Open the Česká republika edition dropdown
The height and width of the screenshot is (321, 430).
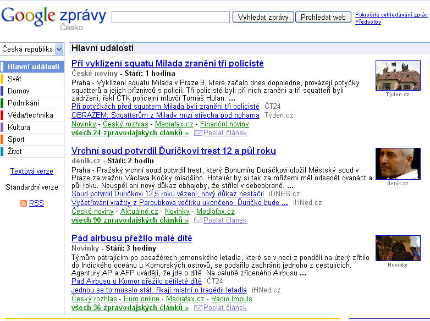point(32,49)
